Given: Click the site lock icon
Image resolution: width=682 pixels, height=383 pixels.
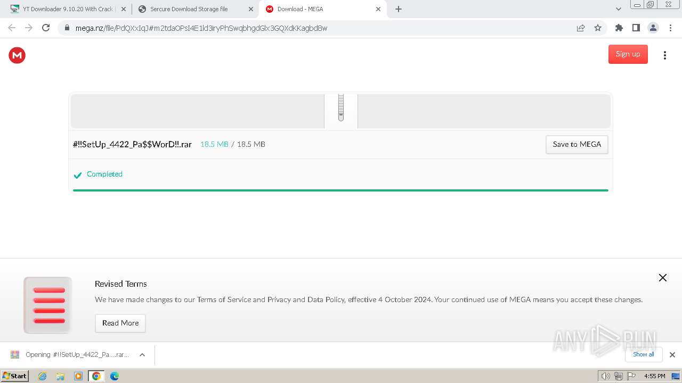Looking at the screenshot, I should click(x=67, y=28).
